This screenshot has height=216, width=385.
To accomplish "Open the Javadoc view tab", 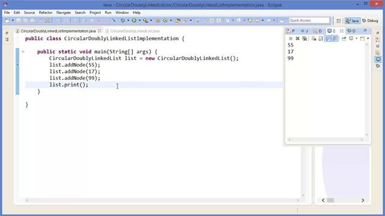I will click(x=304, y=31).
